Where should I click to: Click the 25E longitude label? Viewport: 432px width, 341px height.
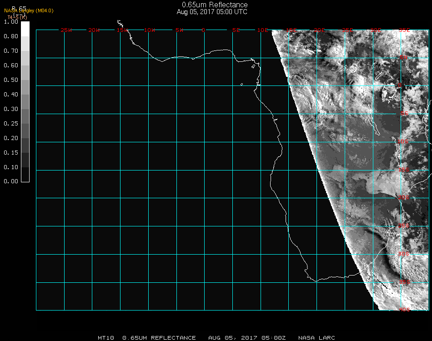(x=348, y=30)
